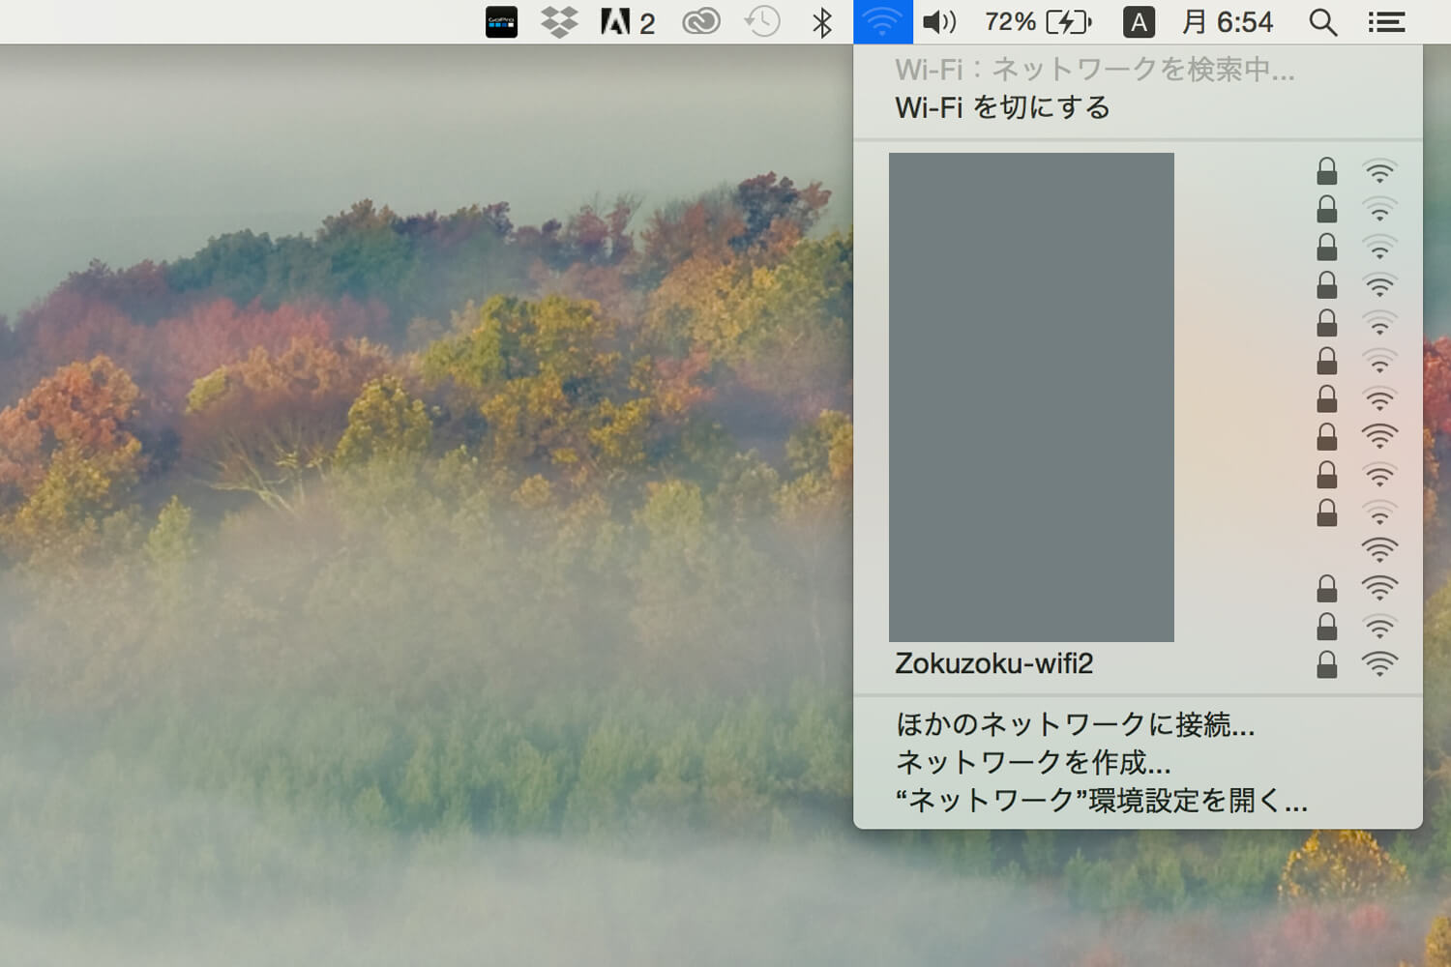Open the 'A' input source menu
The image size is (1451, 967).
1139,21
